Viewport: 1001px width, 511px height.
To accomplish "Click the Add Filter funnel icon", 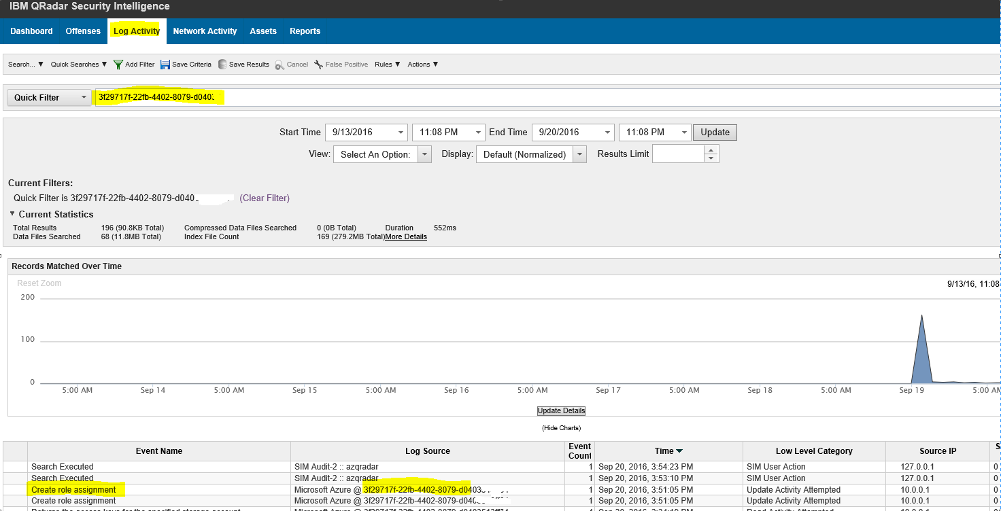I will (118, 65).
